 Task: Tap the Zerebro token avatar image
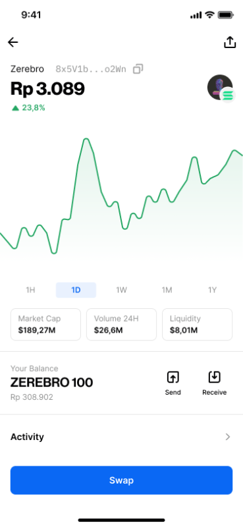[x=219, y=87]
